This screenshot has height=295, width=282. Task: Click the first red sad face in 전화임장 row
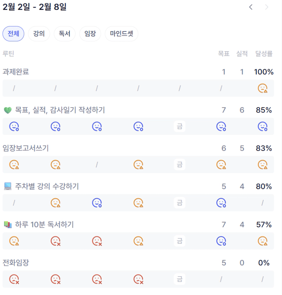pyautogui.click(x=14, y=279)
